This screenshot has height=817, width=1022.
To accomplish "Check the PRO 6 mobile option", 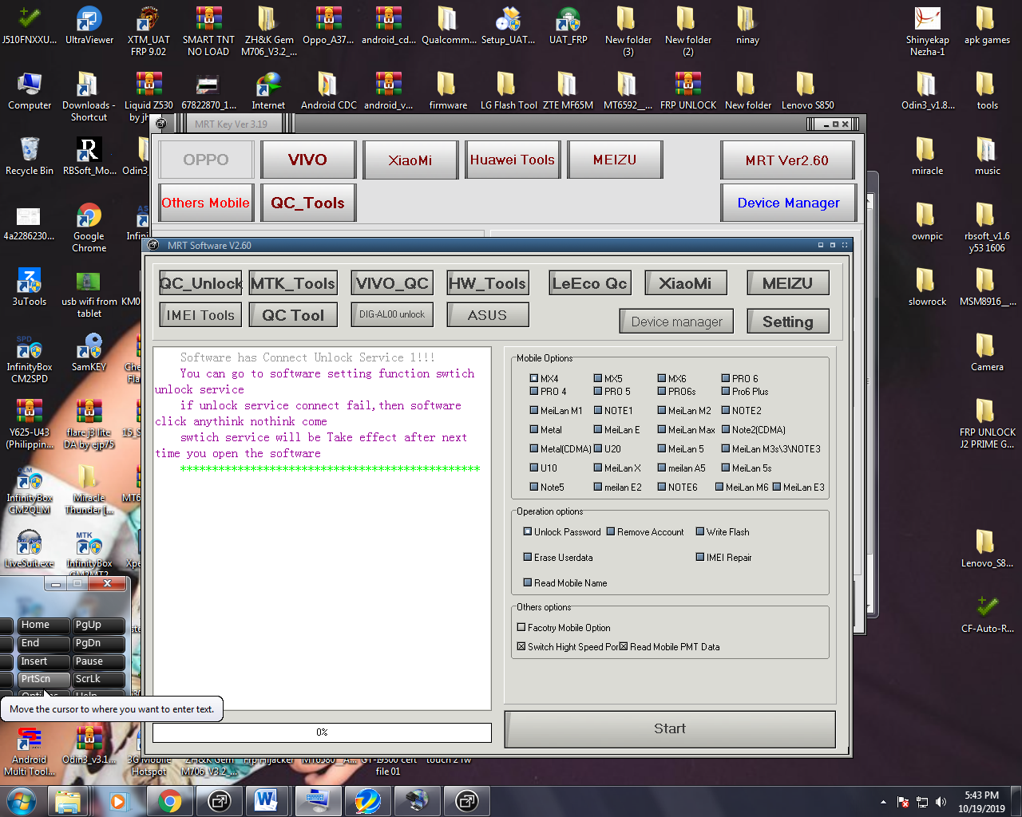I will point(726,378).
